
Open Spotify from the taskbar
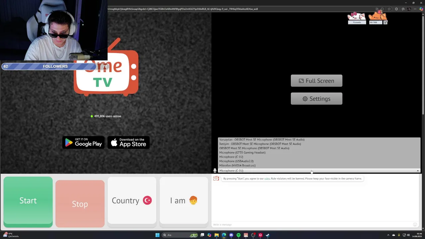238,235
